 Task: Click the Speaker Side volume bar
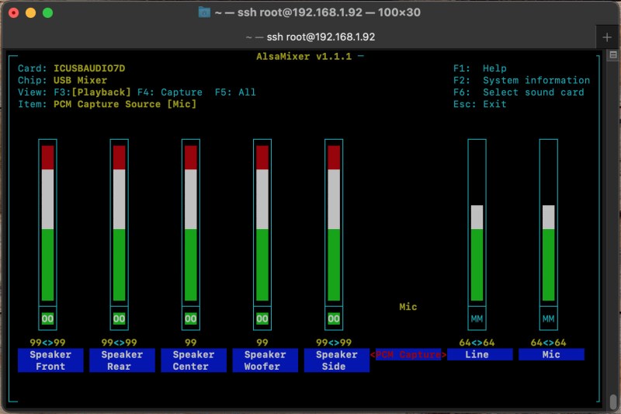point(334,223)
